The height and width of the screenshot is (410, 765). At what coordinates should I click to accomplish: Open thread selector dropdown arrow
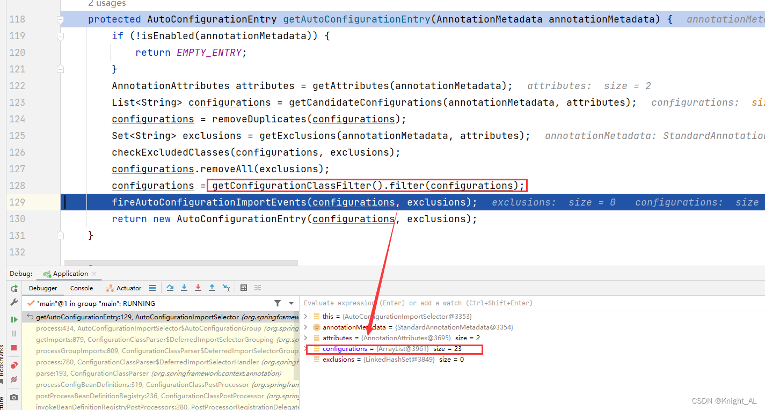pyautogui.click(x=292, y=303)
